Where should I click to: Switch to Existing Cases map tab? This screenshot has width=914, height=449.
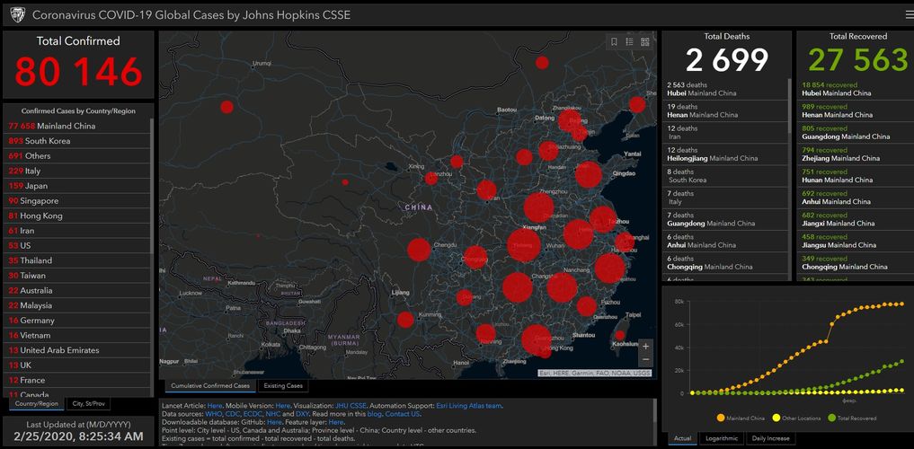coord(282,386)
